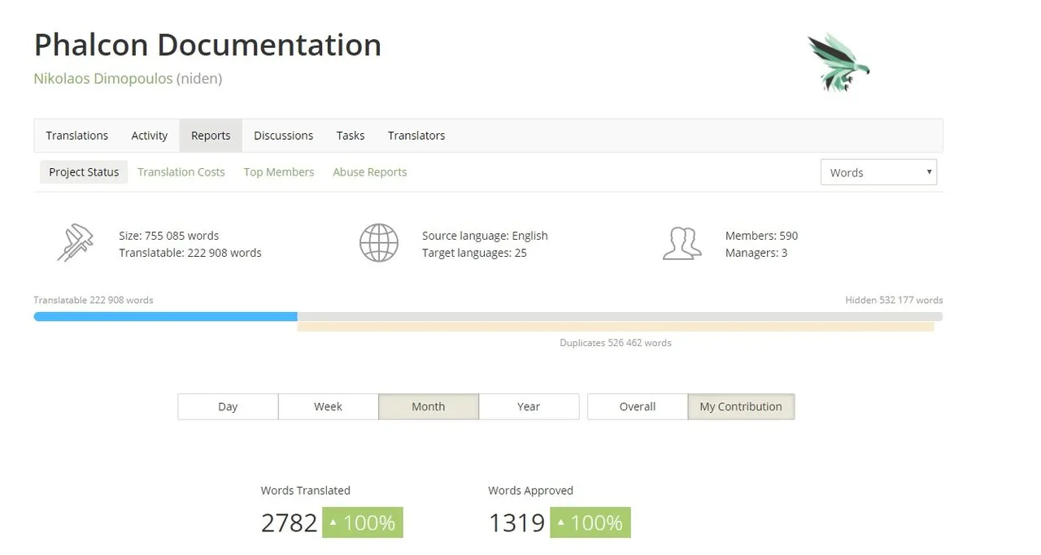This screenshot has width=1041, height=555.
Task: Click the 'Translatable 222 908 words' bar caption
Action: click(94, 300)
